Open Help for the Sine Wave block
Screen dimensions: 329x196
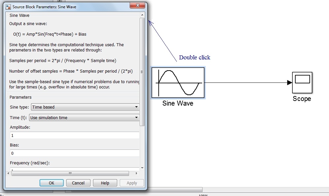105,183
